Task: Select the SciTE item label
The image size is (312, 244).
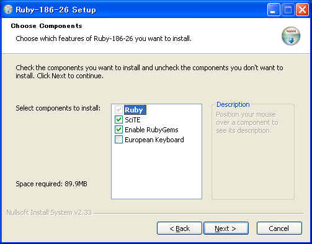Action: coord(133,120)
